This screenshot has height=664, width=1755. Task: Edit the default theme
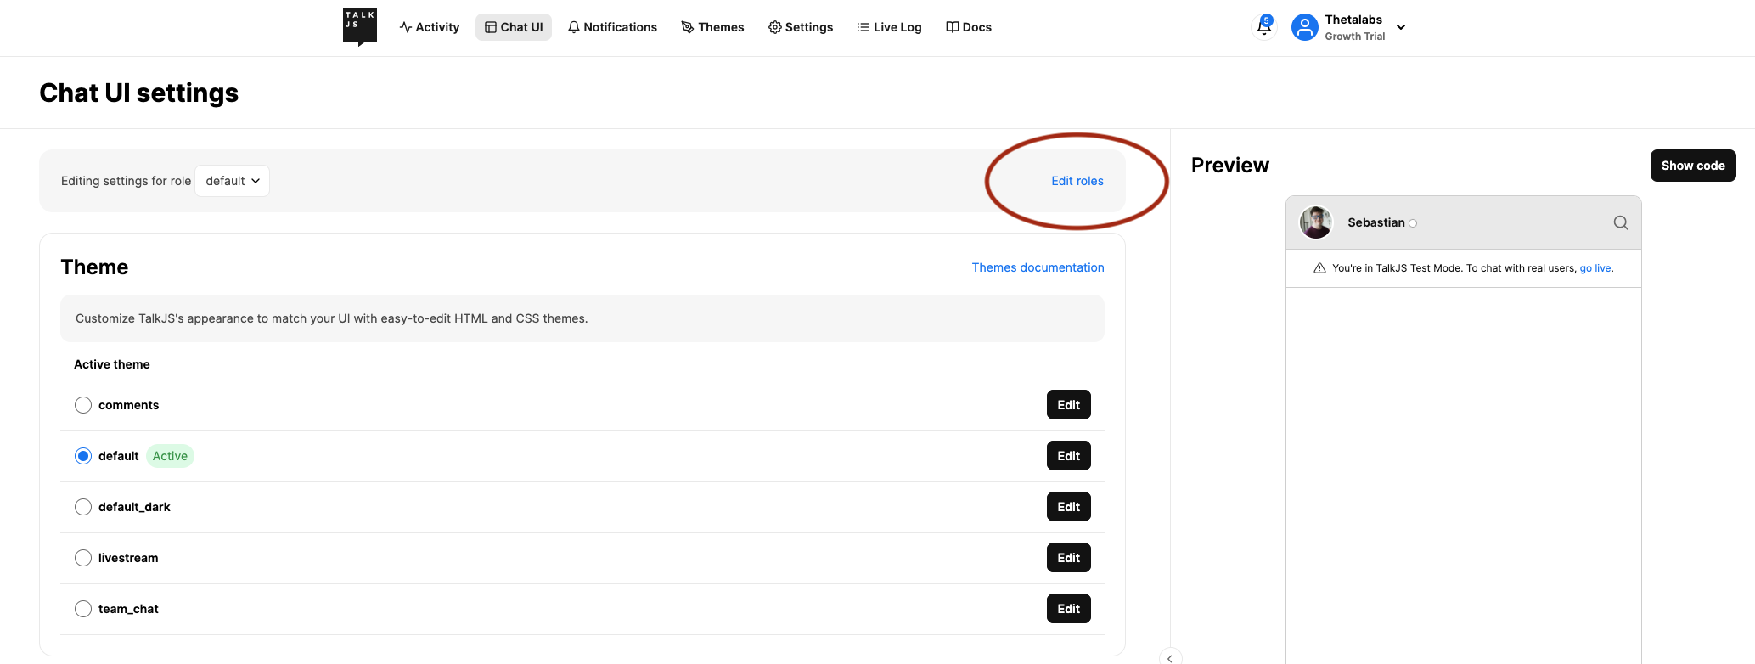pyautogui.click(x=1068, y=456)
